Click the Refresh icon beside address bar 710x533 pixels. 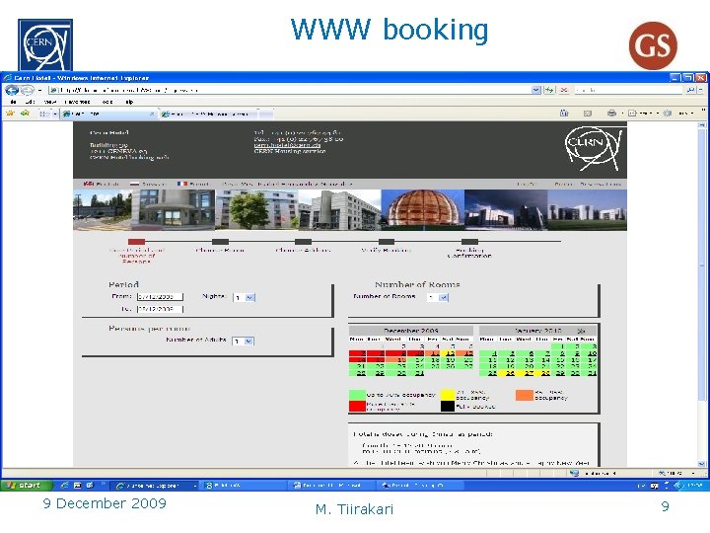(x=549, y=90)
